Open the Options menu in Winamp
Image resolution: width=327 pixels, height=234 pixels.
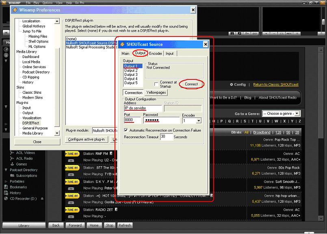point(47,3)
